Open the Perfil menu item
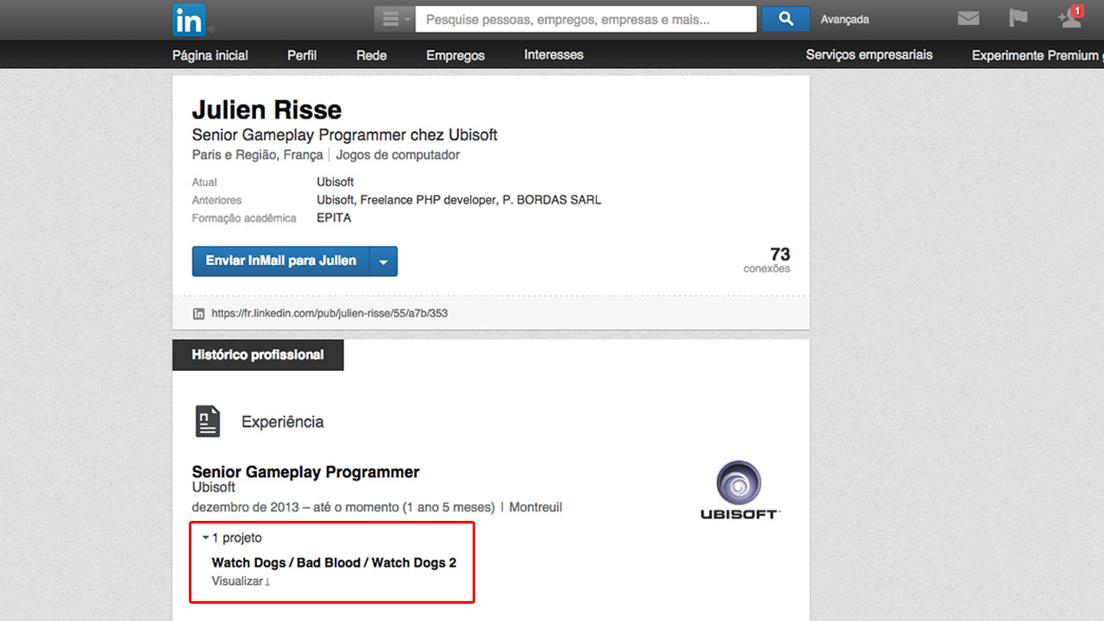 click(302, 55)
